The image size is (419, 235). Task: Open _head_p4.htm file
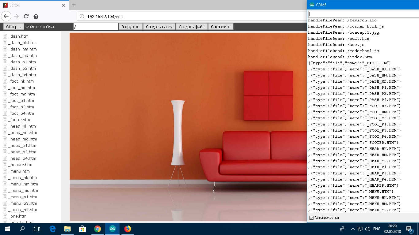pos(22,158)
